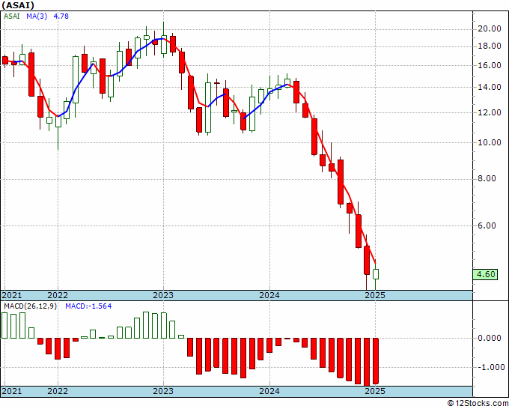This screenshot has width=509, height=409.
Task: Click the 18.00 price axis label
Action: click(490, 46)
